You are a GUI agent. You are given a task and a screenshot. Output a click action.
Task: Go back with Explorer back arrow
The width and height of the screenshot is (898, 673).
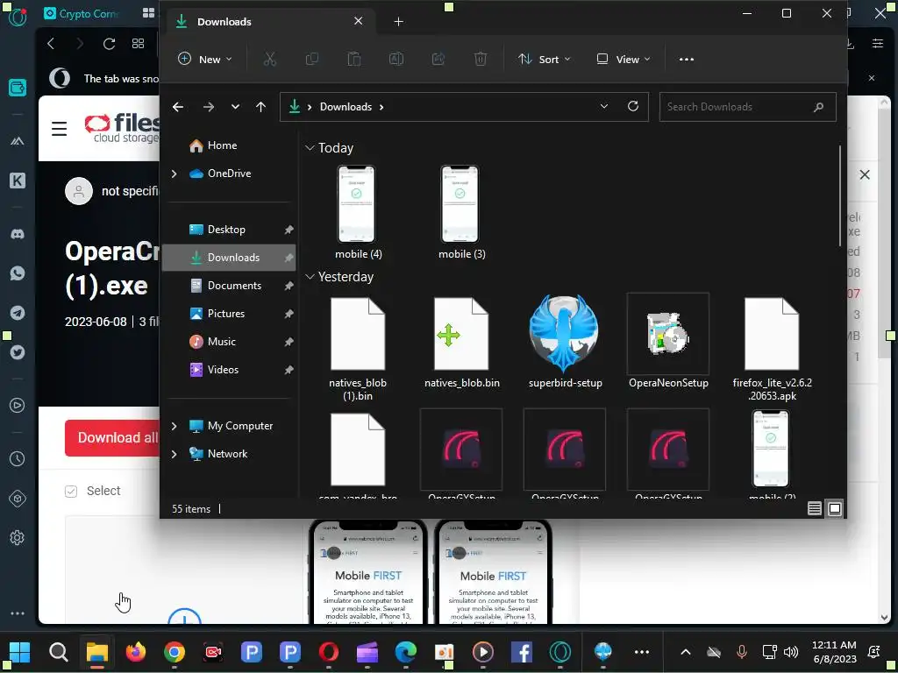tap(178, 107)
